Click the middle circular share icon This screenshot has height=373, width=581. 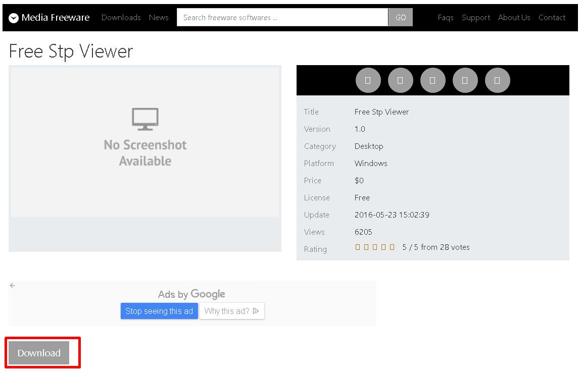tap(432, 80)
